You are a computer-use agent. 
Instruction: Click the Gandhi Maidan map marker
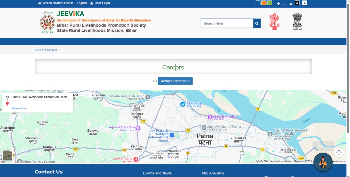[x=210, y=117]
